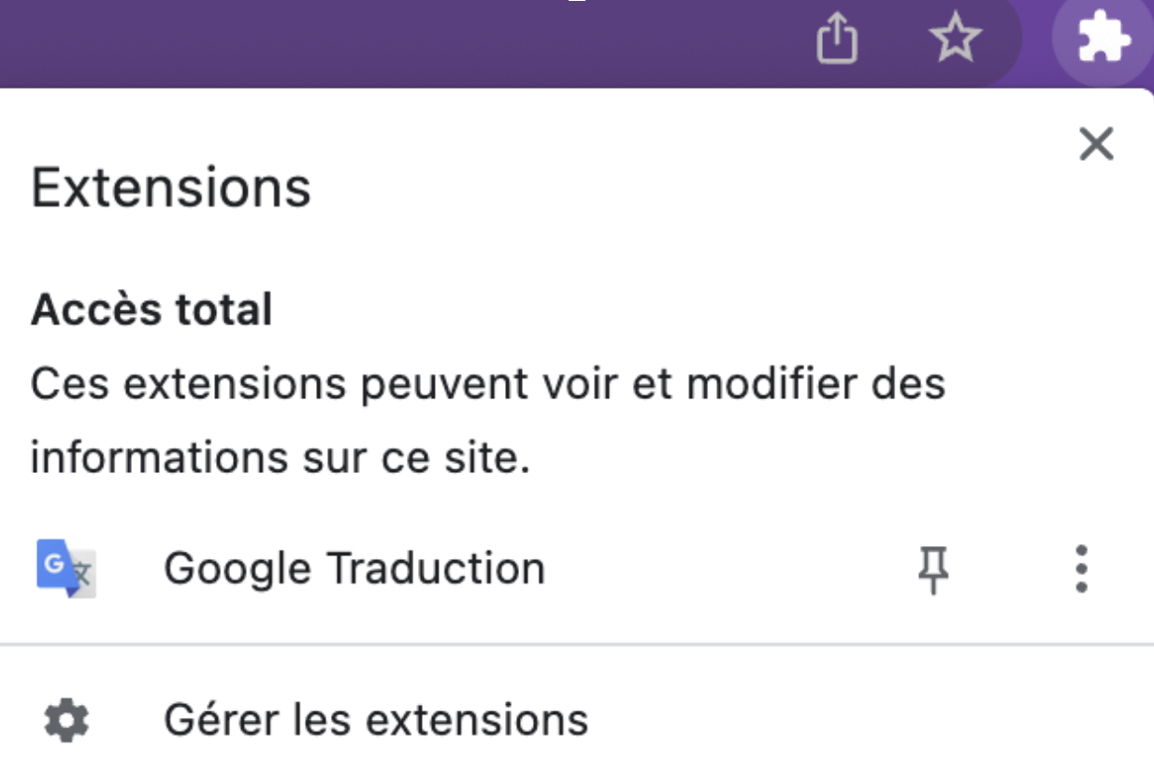Viewport: 1154px width, 776px height.
Task: Click empty white area beside the Extensions title
Action: pyautogui.click(x=655, y=187)
